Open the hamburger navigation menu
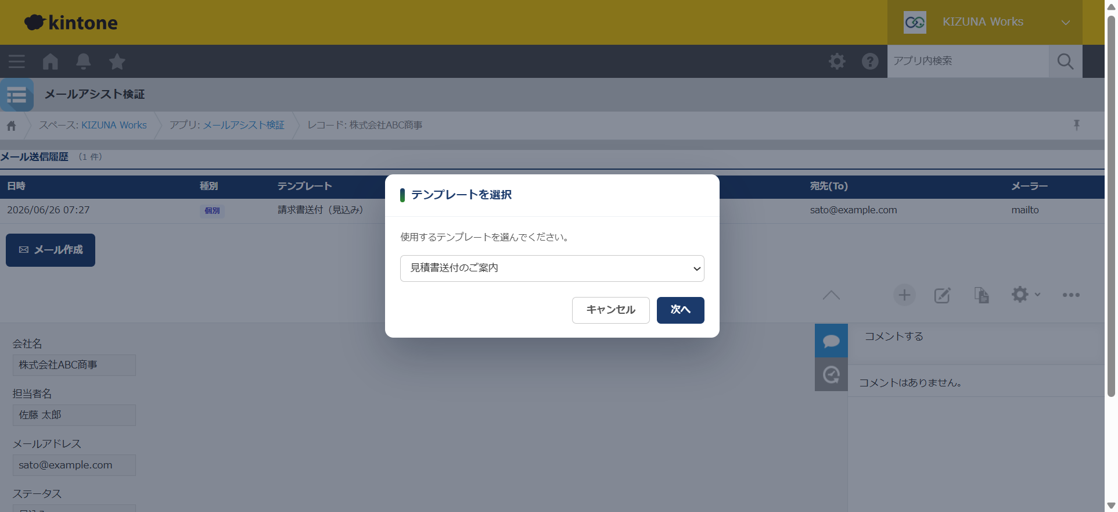The width and height of the screenshot is (1118, 512). (x=16, y=61)
